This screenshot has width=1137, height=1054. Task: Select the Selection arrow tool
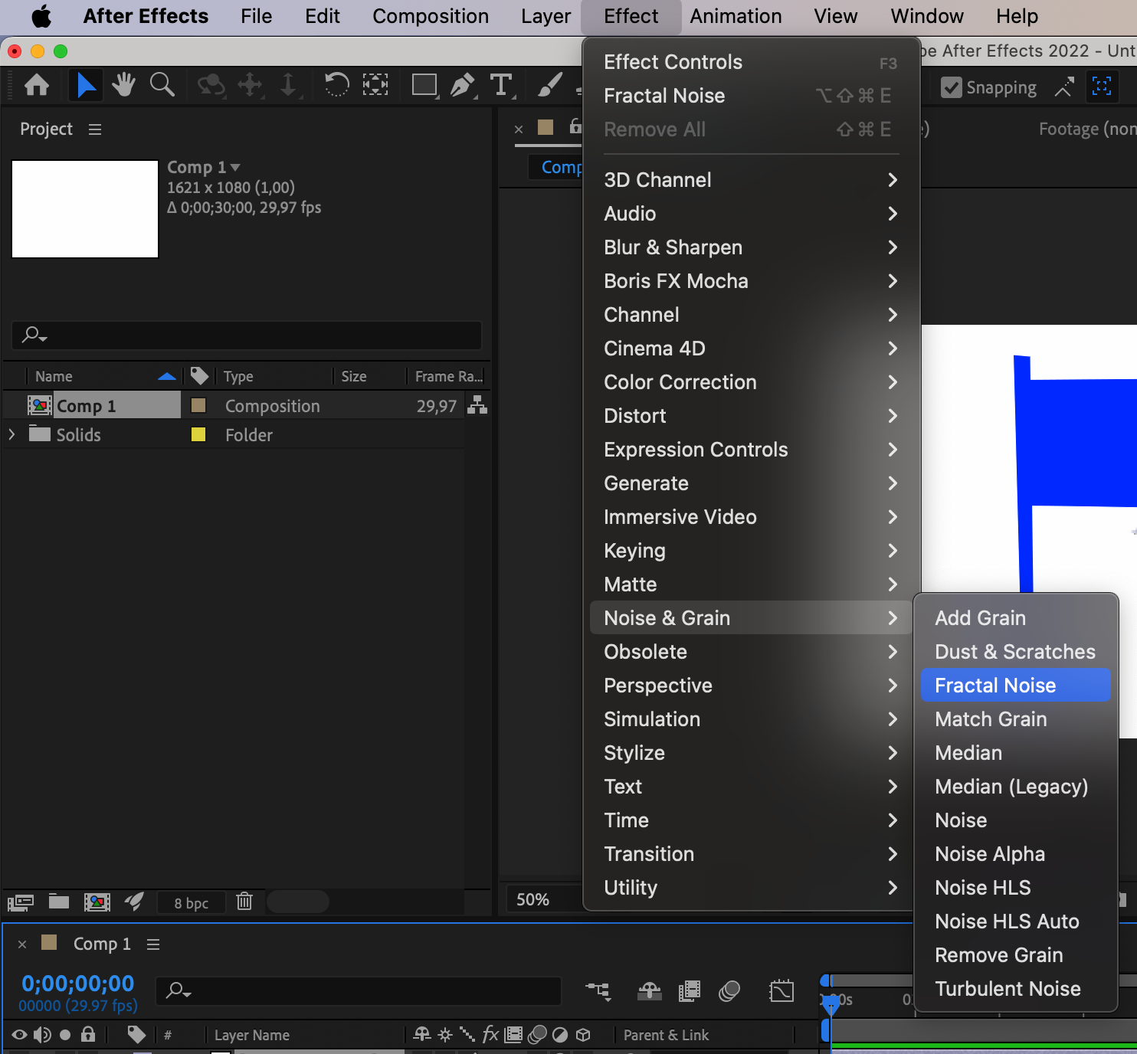click(x=87, y=85)
